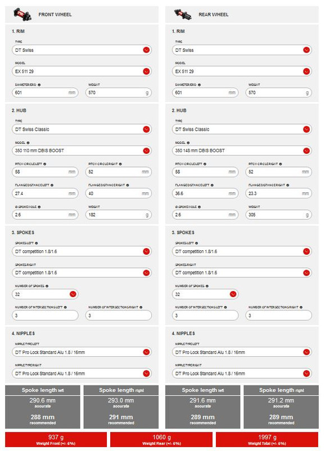Image resolution: width=325 pixels, height=451 pixels.
Task: Expand rear hub Type dropdown DT Swiss Classic
Action: 242,129
